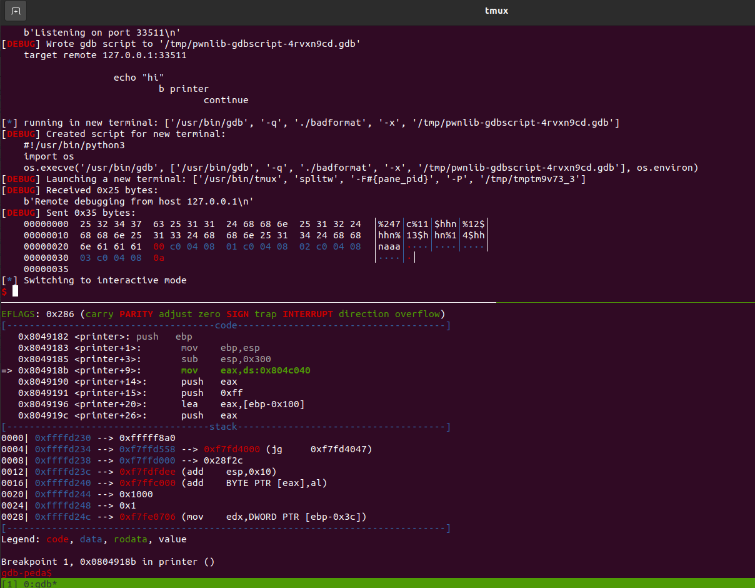Screen dimensions: 755x588
Task: Click pointer value 0xf7fd4000 in stack
Action: click(x=232, y=449)
